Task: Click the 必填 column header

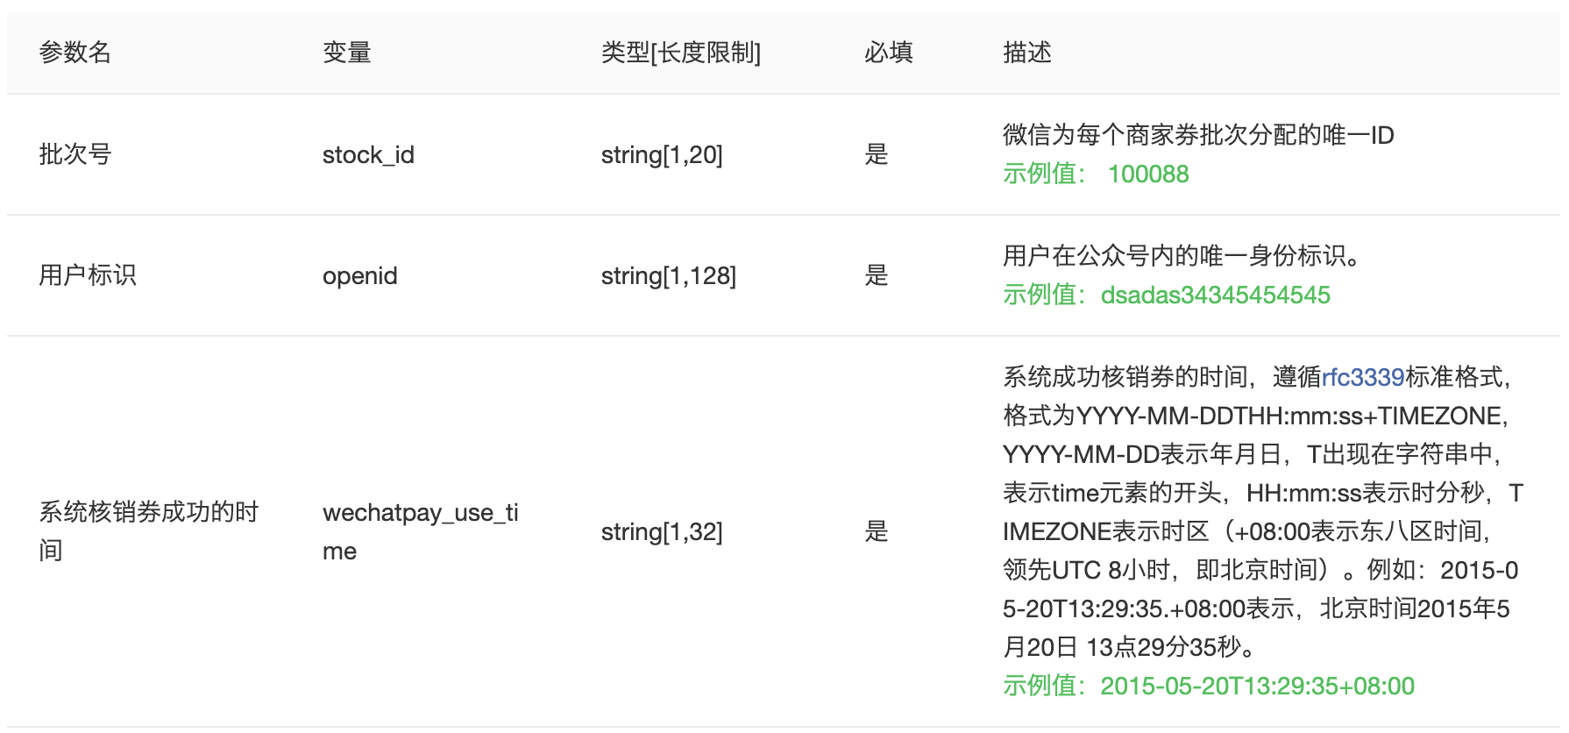Action: [889, 53]
